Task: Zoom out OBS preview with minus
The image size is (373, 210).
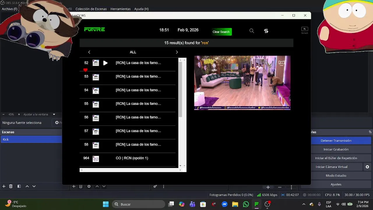Action: pyautogui.click(x=3, y=114)
